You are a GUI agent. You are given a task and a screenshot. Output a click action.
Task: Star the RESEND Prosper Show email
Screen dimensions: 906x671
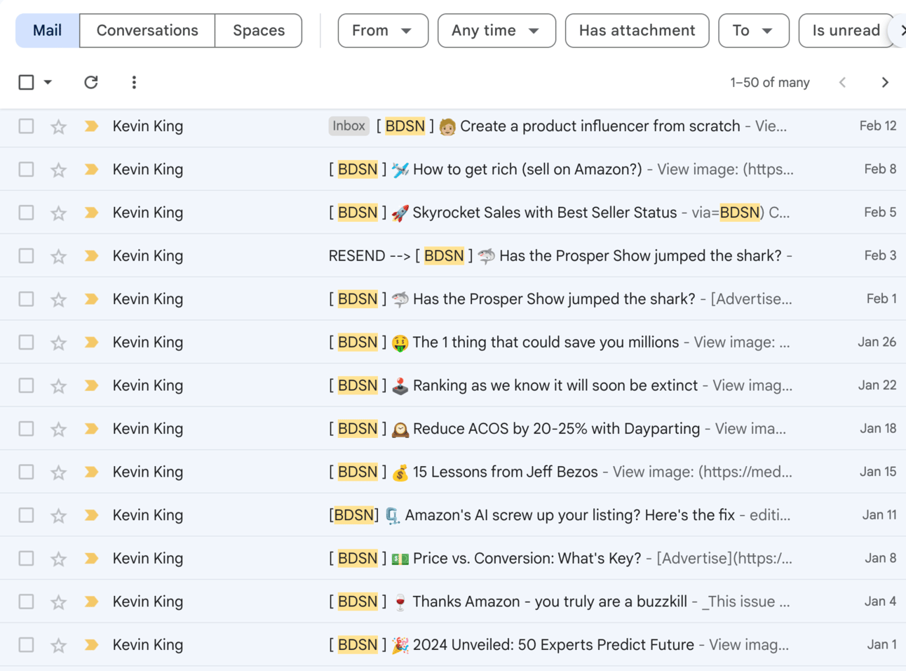(x=59, y=256)
